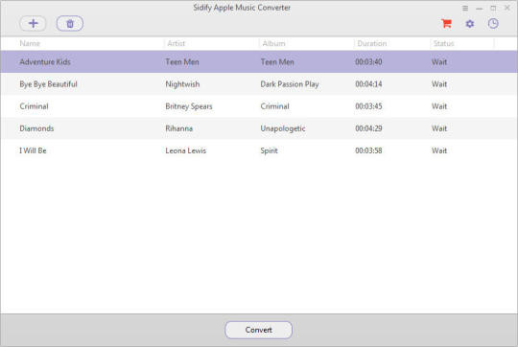The width and height of the screenshot is (518, 347).
Task: Open the hamburger menu in title bar
Action: [x=465, y=8]
